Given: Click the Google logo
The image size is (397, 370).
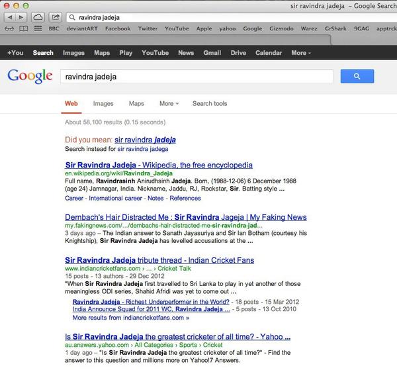Looking at the screenshot, I should (30, 76).
